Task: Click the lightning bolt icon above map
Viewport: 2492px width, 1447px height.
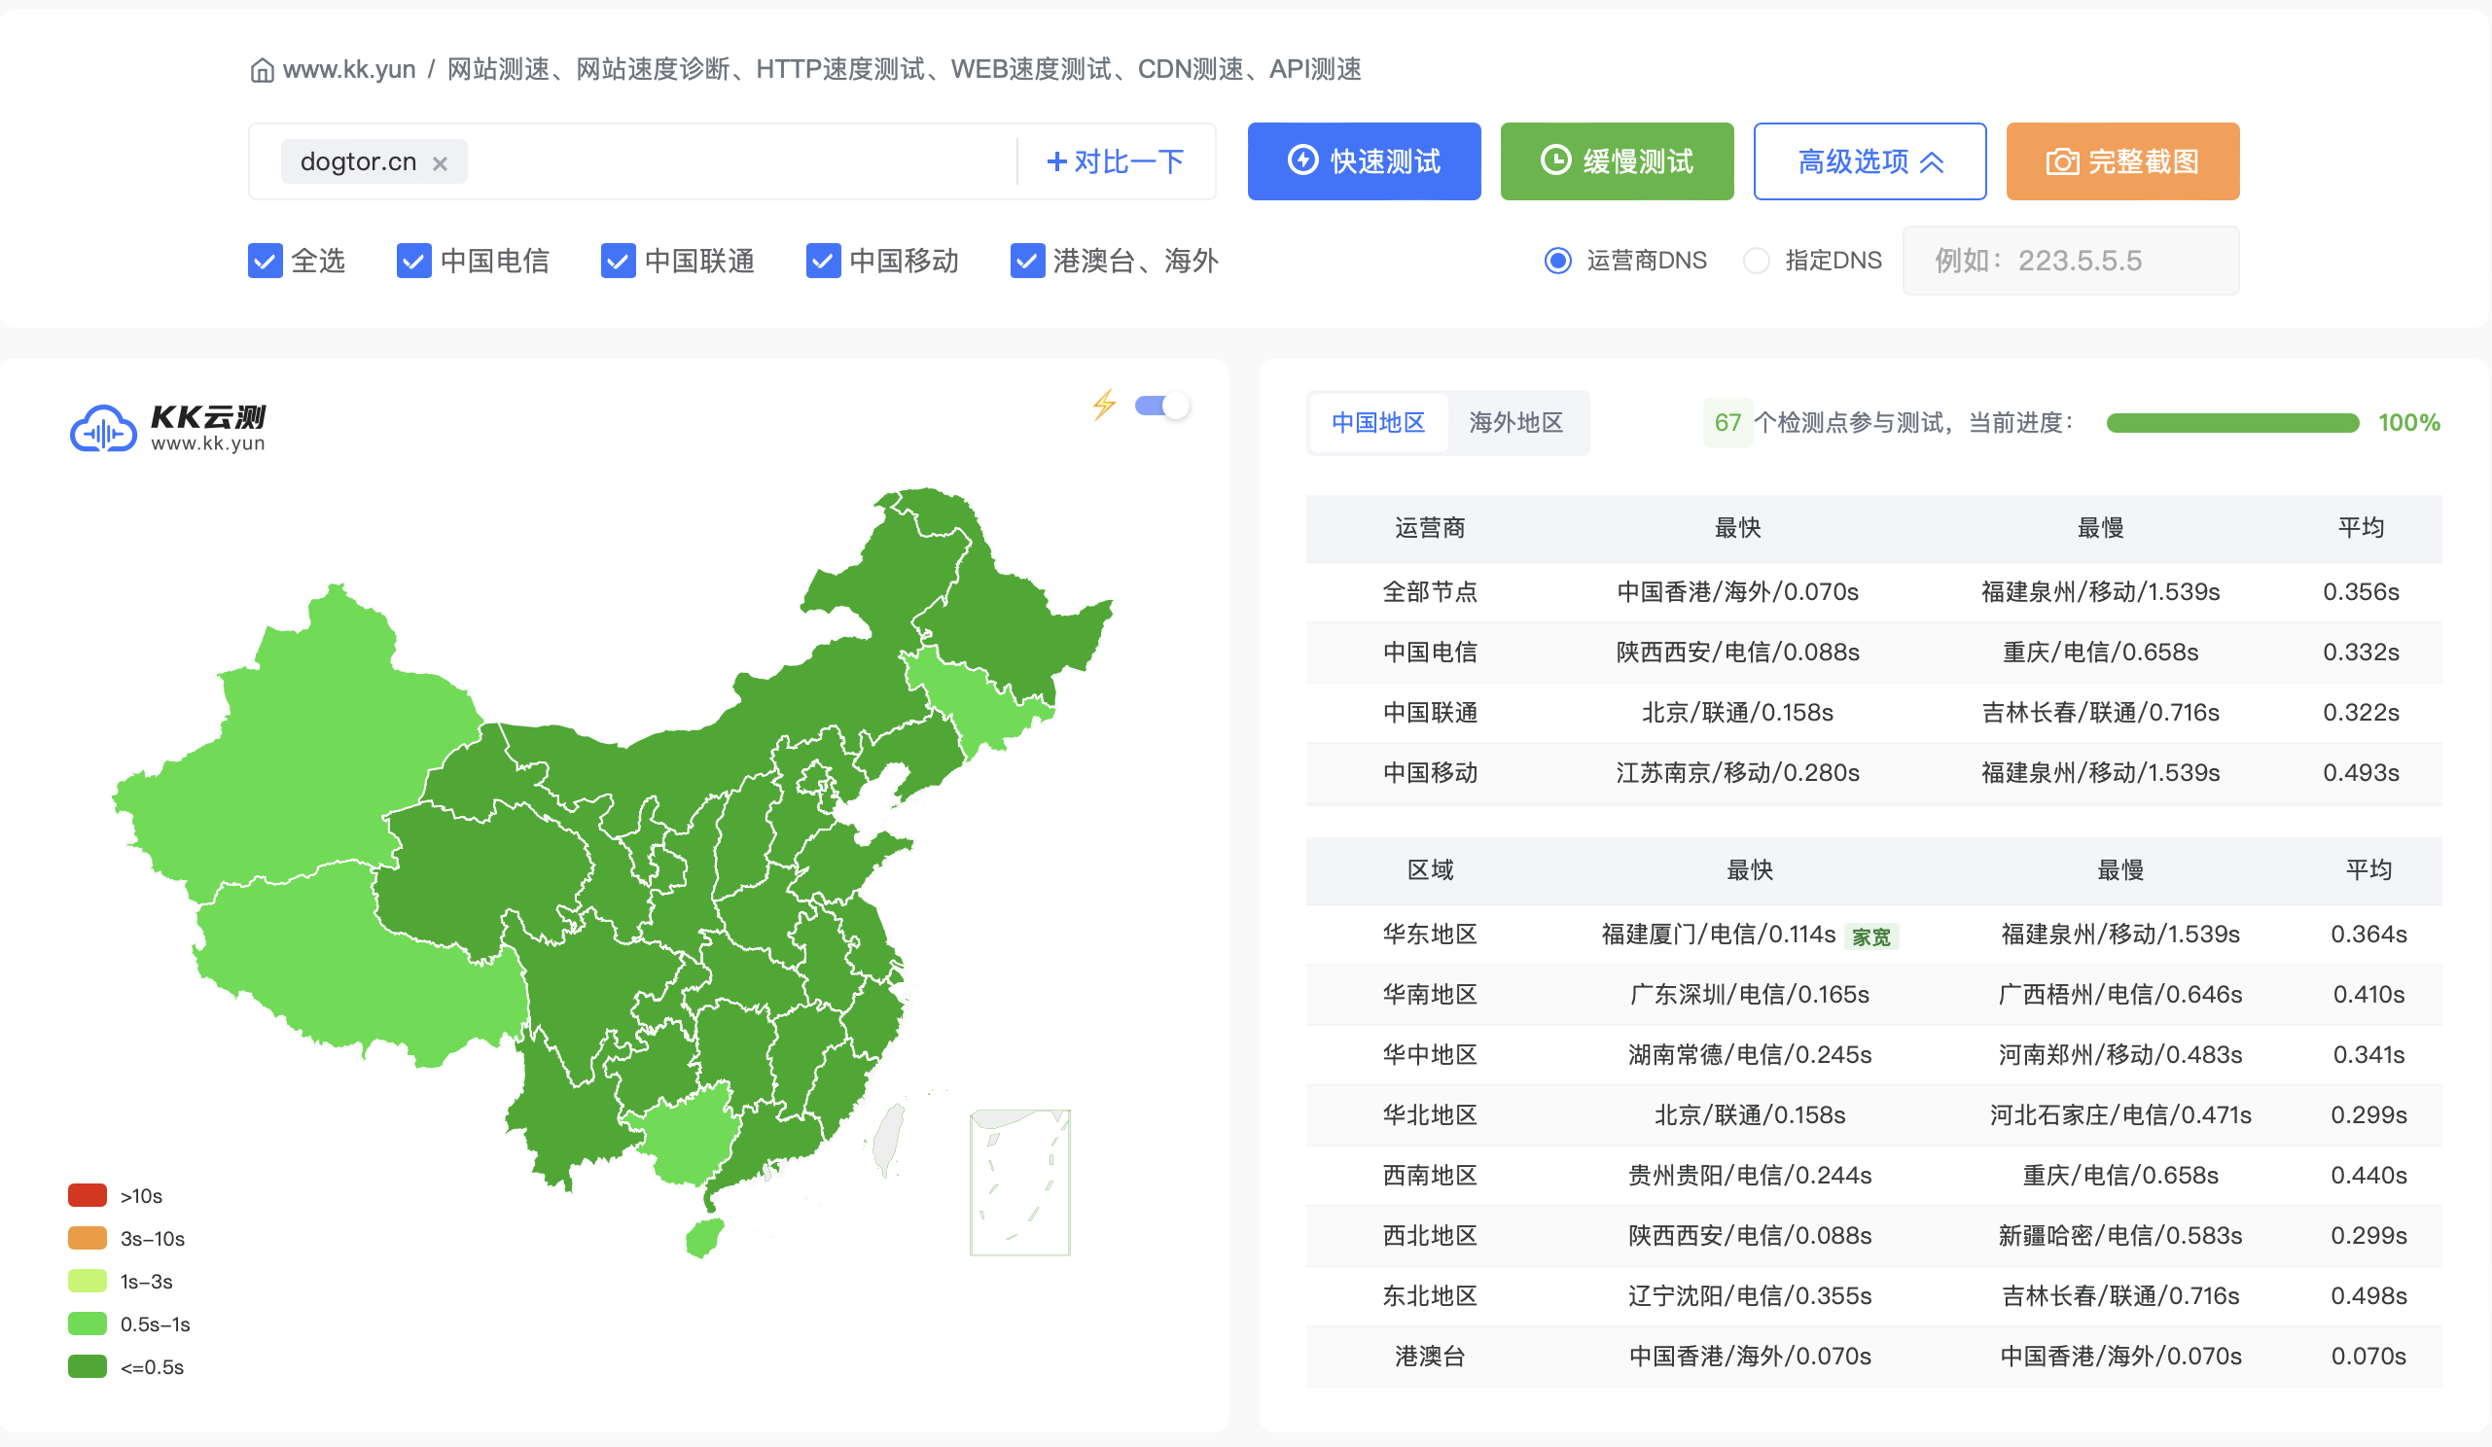Action: [1105, 406]
